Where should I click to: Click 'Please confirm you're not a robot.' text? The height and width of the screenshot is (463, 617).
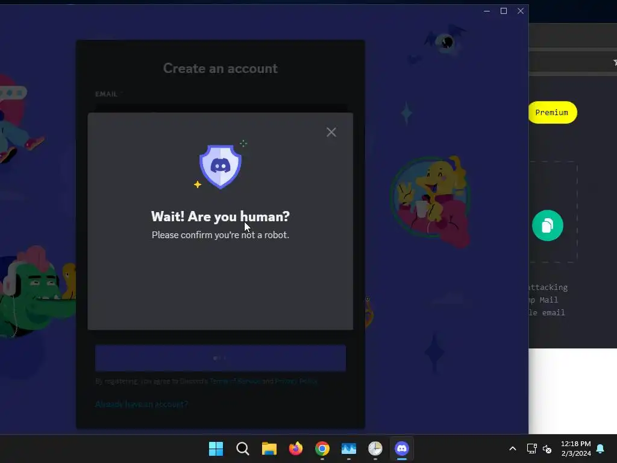221,235
